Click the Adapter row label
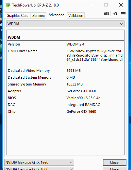 pos(15,91)
